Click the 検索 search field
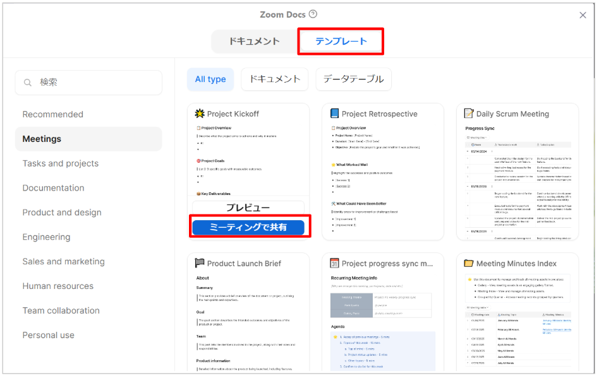The height and width of the screenshot is (376, 599). [88, 83]
